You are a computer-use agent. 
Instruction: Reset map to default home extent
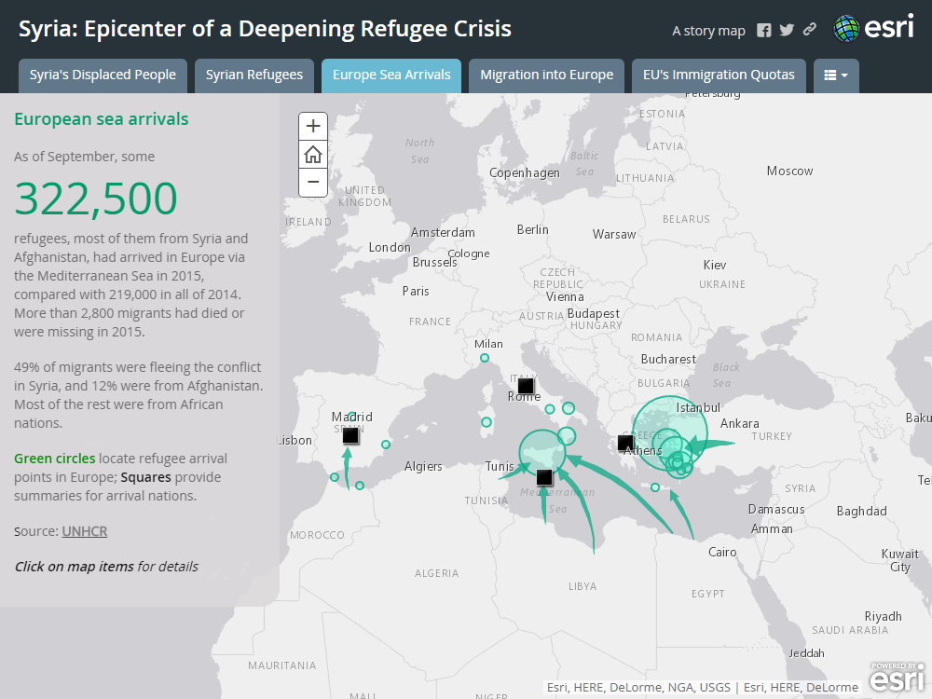coord(313,155)
